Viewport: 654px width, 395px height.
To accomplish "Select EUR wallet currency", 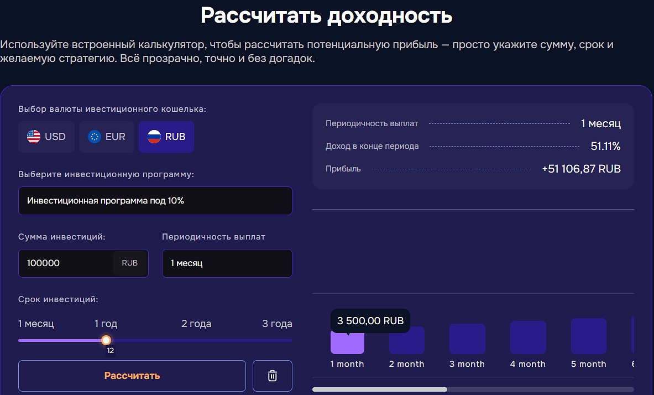I will [106, 137].
